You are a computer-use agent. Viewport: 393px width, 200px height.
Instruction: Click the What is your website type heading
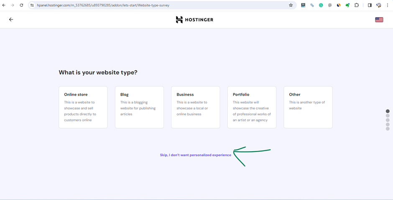98,73
